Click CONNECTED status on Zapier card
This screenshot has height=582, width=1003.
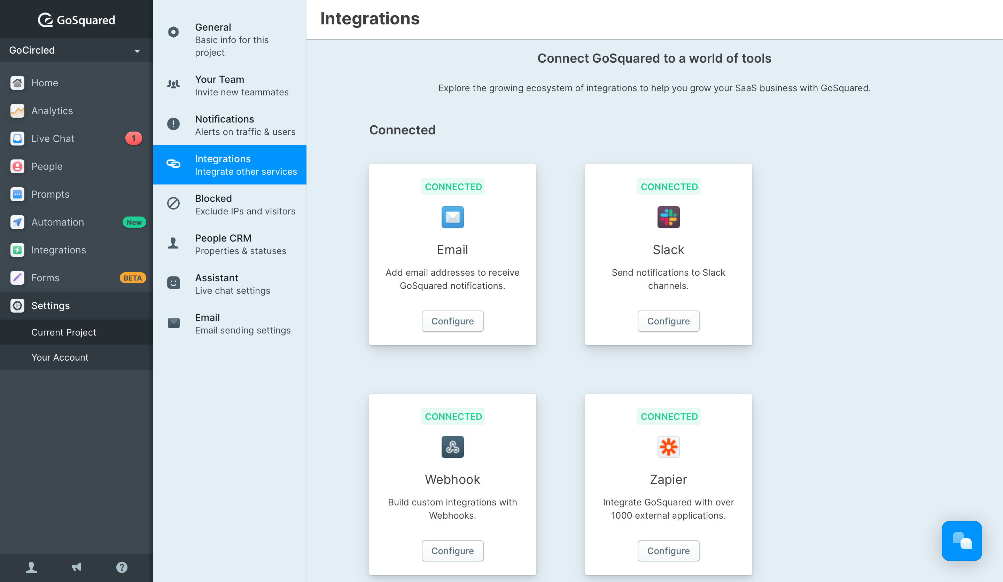(x=669, y=416)
